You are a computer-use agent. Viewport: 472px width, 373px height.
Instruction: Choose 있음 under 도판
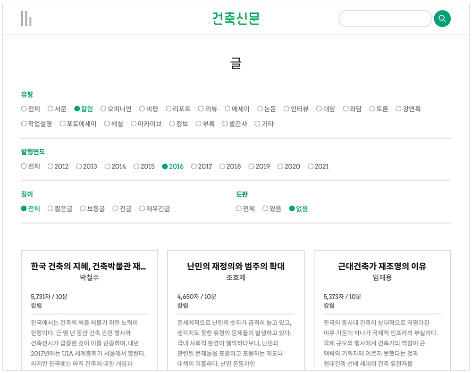[272, 209]
